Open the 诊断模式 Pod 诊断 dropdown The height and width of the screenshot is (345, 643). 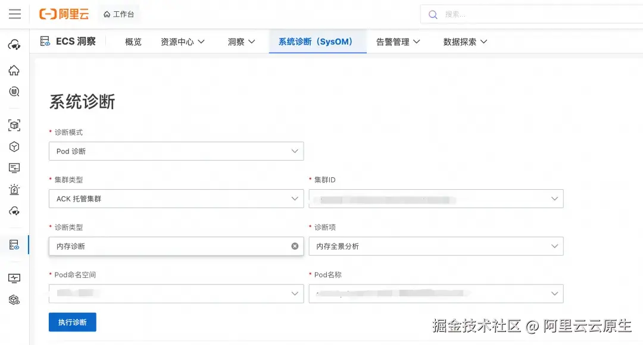(176, 151)
